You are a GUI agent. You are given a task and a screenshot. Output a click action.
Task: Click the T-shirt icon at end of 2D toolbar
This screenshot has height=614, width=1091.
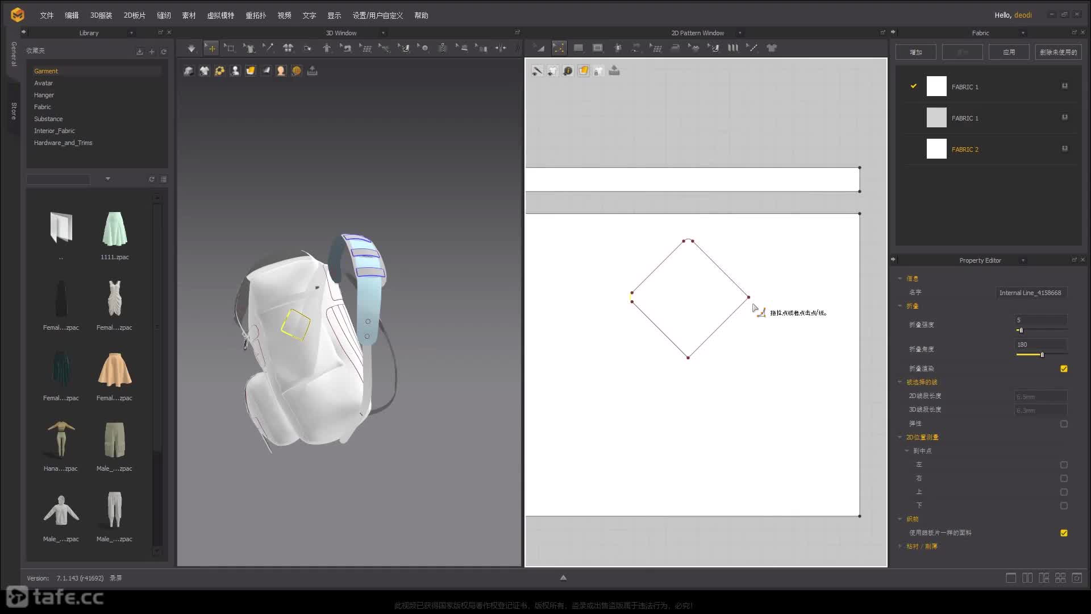(x=772, y=48)
